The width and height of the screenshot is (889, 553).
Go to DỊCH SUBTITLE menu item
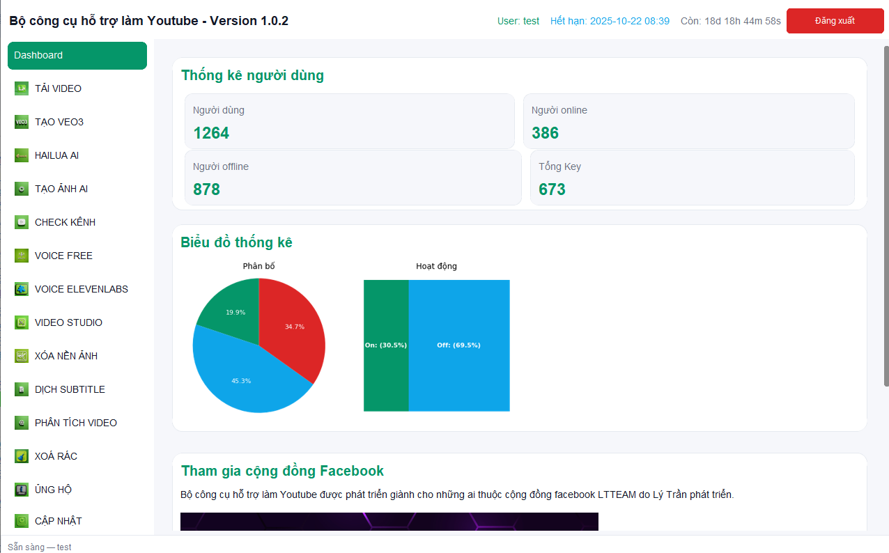click(x=70, y=389)
